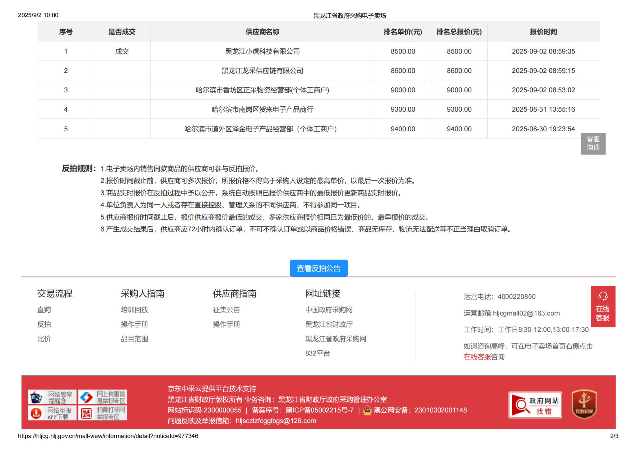Click the 网络警察提醒您 badge icon
This screenshot has height=450, width=637.
[52, 397]
